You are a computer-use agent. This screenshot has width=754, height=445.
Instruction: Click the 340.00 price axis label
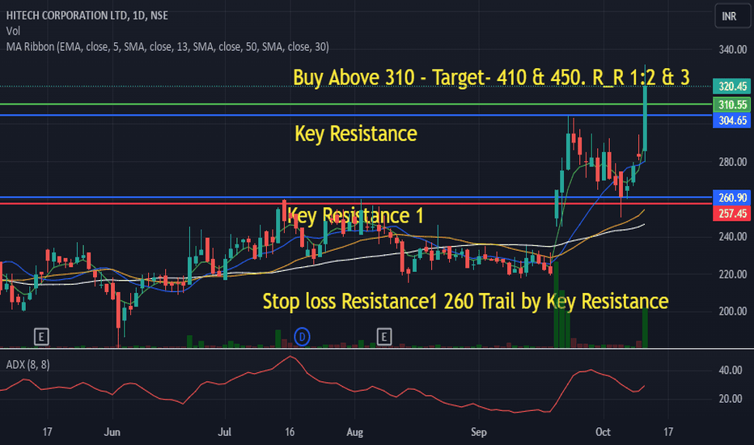coord(733,49)
